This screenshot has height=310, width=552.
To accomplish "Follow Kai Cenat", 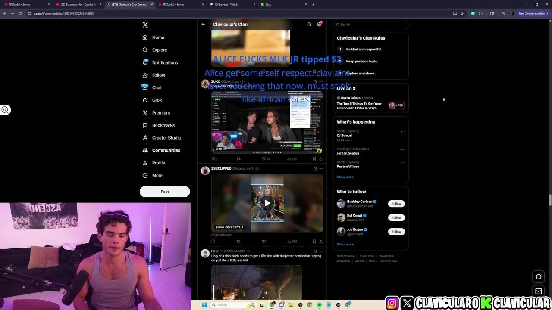I will 396,217.
